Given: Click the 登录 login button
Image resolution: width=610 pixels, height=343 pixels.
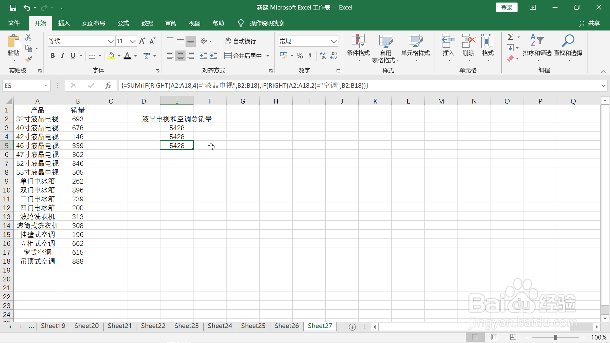Looking at the screenshot, I should pos(506,7).
